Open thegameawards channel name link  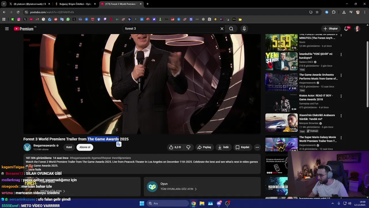(x=44, y=146)
